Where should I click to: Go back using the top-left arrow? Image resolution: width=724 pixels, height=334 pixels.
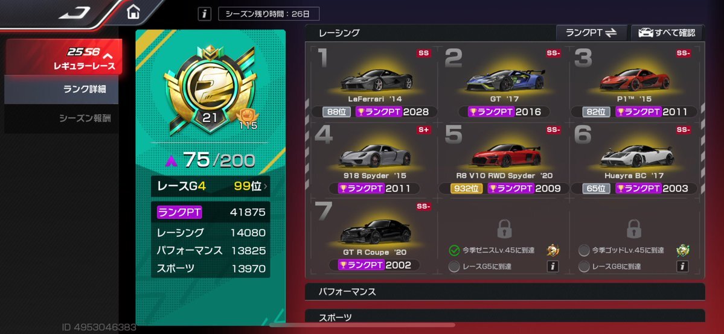point(75,13)
